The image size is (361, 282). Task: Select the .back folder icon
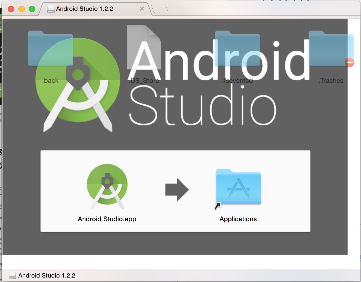tap(50, 48)
